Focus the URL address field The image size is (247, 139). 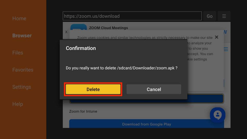(x=132, y=16)
